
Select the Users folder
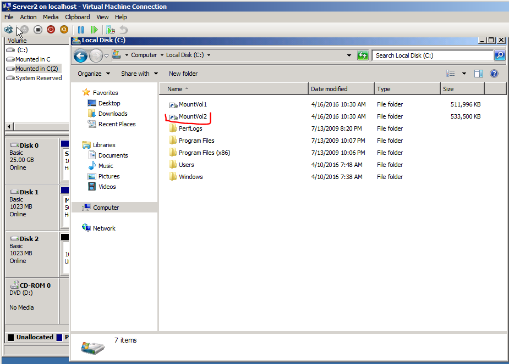tap(187, 165)
